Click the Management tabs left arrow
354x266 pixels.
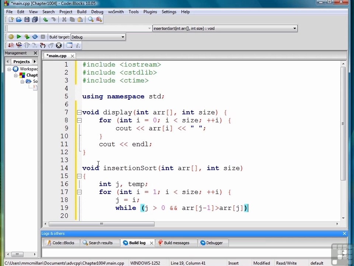(x=7, y=61)
